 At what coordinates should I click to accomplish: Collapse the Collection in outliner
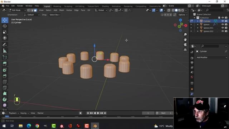[194, 18]
